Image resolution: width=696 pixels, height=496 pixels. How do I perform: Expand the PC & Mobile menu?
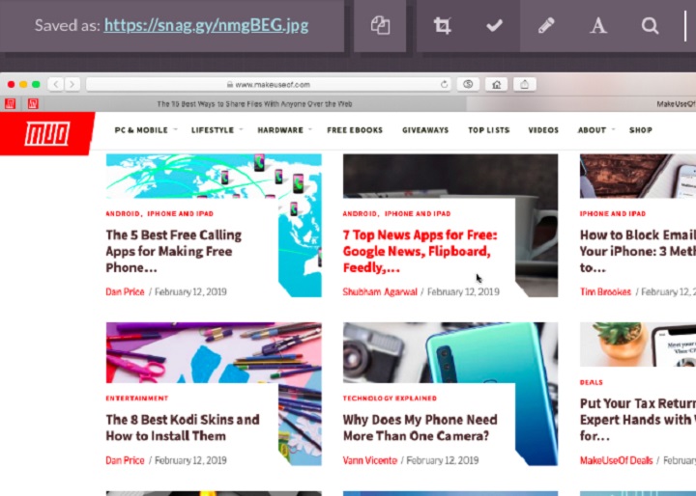(x=143, y=130)
